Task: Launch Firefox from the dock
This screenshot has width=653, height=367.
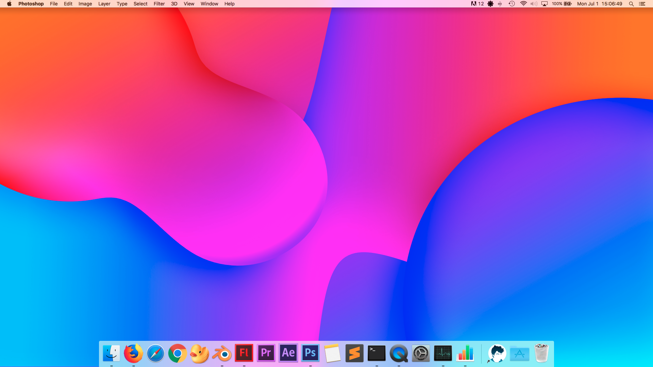Action: point(133,353)
